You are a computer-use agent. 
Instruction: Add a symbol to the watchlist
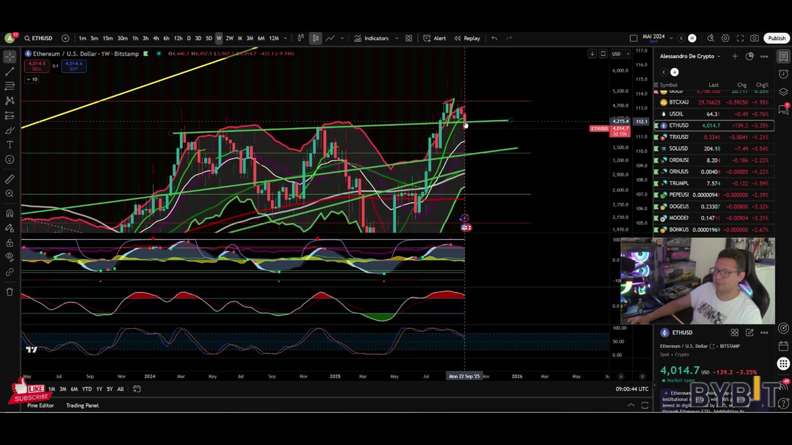pyautogui.click(x=734, y=56)
